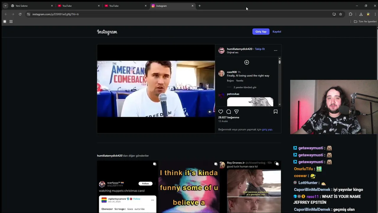
Task: Unmute the video speaker icon
Action: point(210,112)
